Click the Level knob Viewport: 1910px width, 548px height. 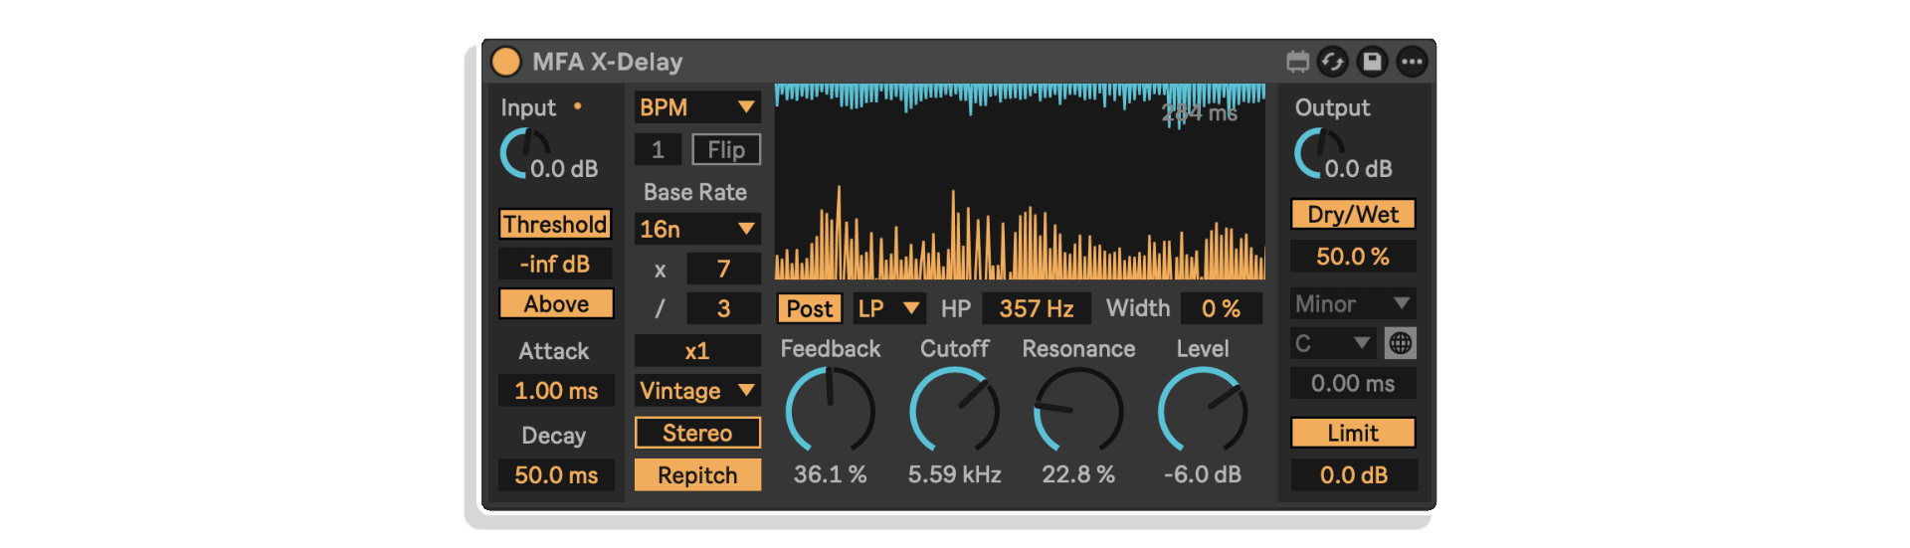point(1203,411)
